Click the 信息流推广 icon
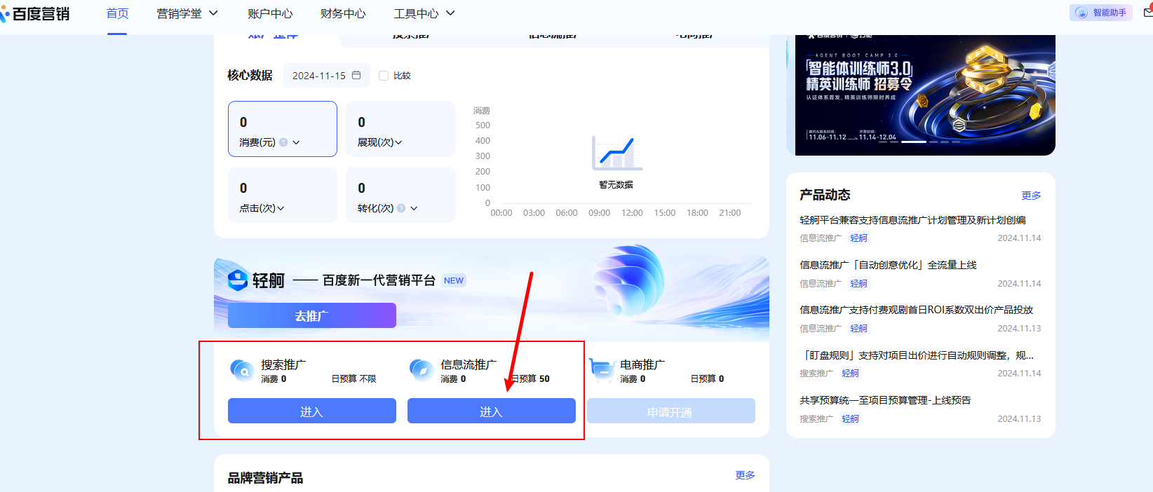The width and height of the screenshot is (1153, 492). click(422, 369)
